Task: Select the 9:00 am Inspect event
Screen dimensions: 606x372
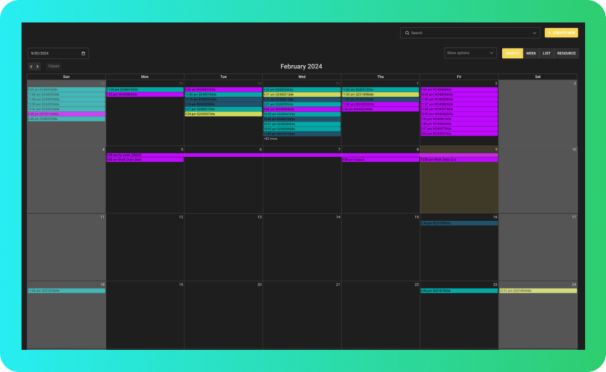Action: [380, 159]
